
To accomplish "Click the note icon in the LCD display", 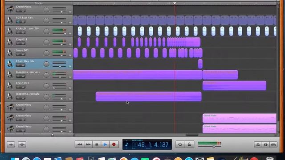I will click(x=127, y=144).
